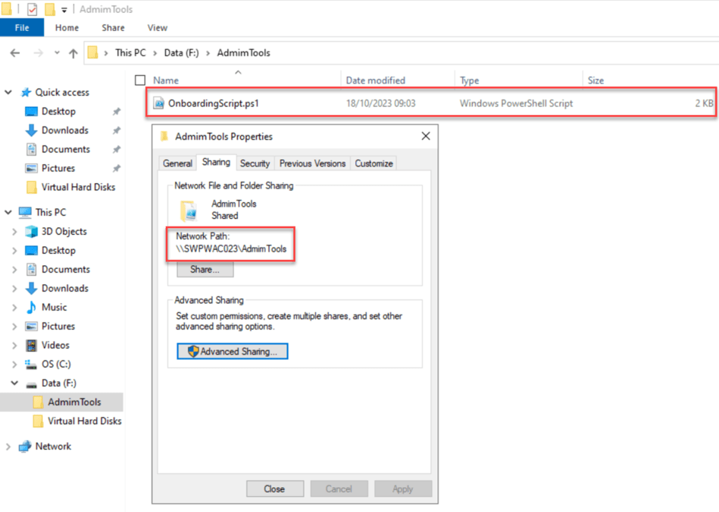The image size is (719, 512).
Task: Switch to the Security tab in Properties
Action: coord(255,163)
